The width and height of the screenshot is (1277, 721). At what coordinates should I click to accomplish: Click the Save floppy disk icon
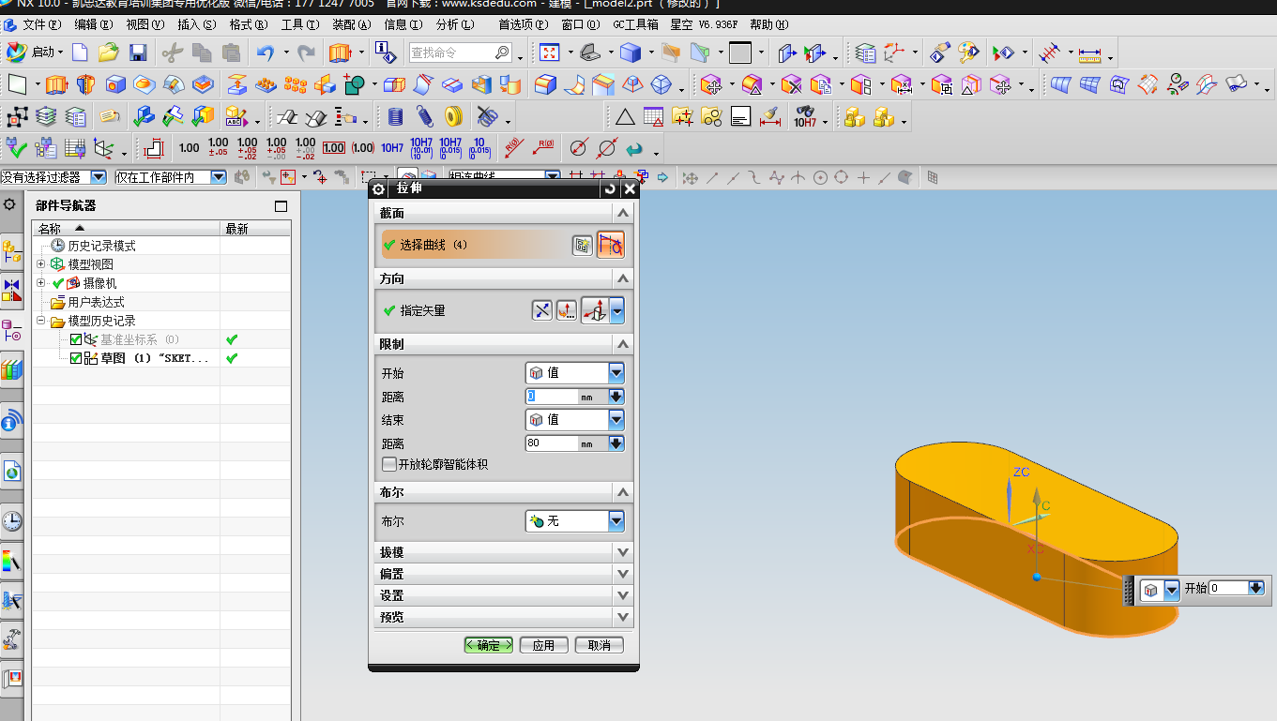[138, 53]
